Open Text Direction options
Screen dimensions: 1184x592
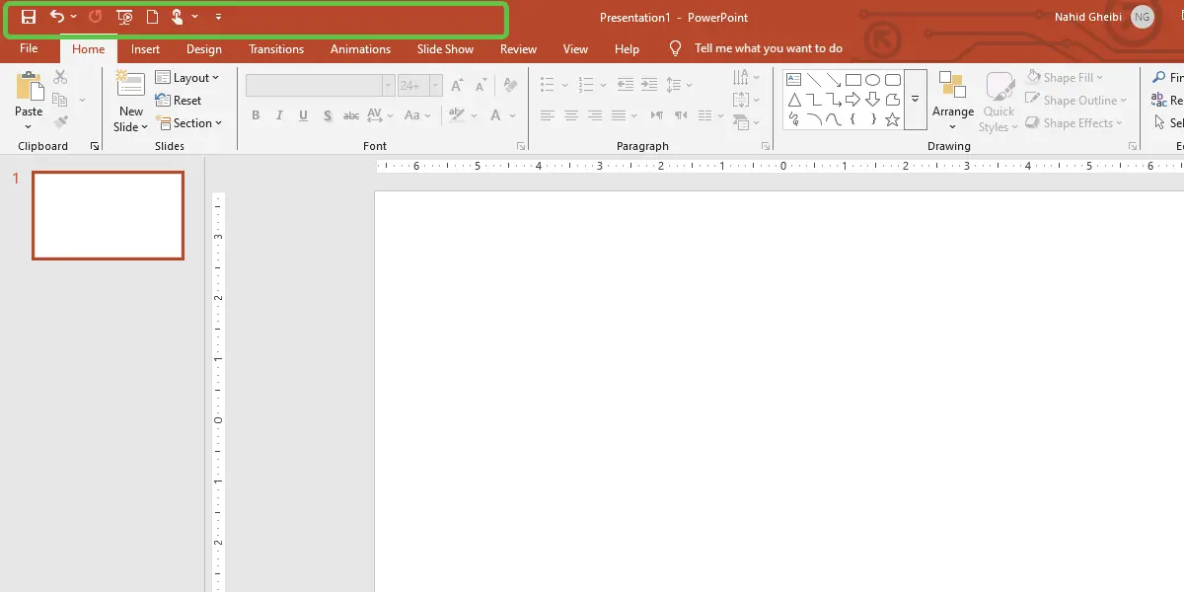747,77
